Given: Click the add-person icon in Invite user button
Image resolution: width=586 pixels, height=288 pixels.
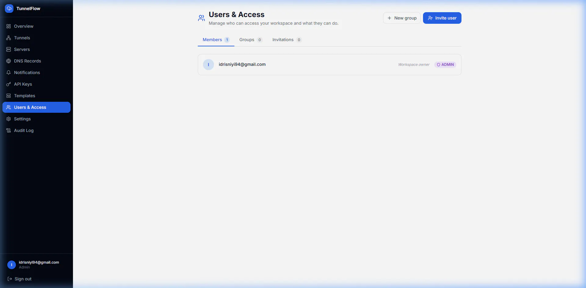Looking at the screenshot, I should (430, 18).
